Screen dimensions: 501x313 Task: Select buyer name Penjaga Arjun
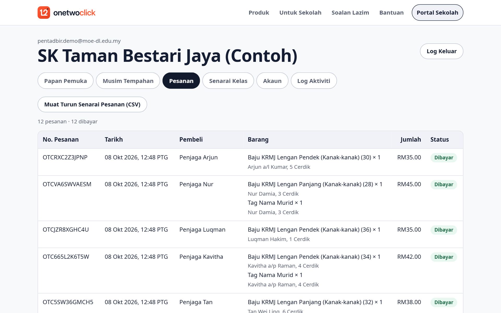(198, 157)
